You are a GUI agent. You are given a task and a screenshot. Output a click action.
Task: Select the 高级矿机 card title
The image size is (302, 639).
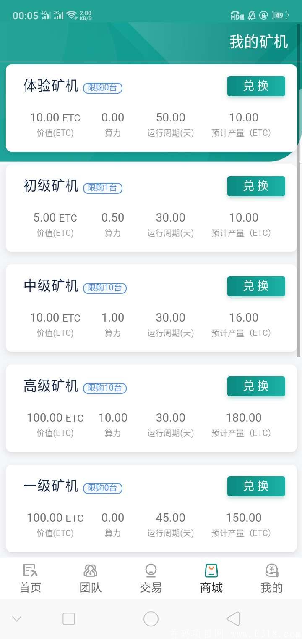[x=51, y=386]
